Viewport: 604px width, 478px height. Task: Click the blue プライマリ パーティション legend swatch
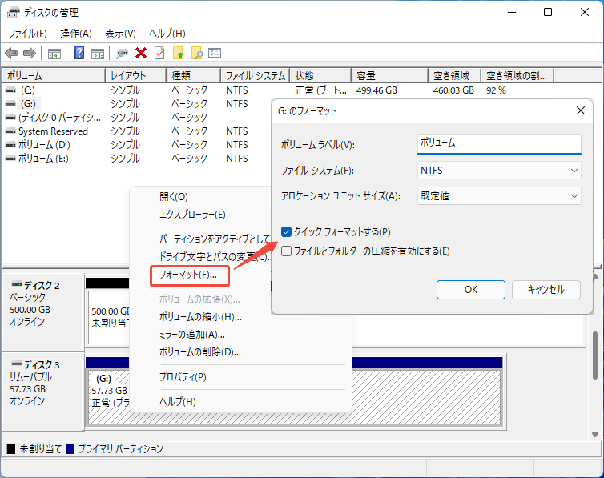pyautogui.click(x=70, y=448)
